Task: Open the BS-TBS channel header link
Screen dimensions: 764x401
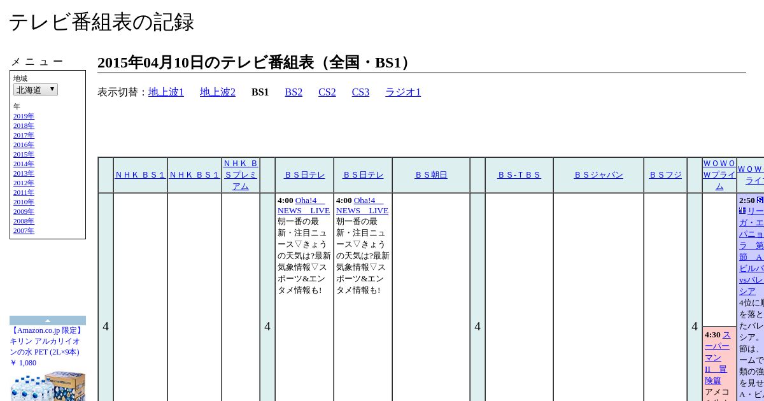Action: 519,175
